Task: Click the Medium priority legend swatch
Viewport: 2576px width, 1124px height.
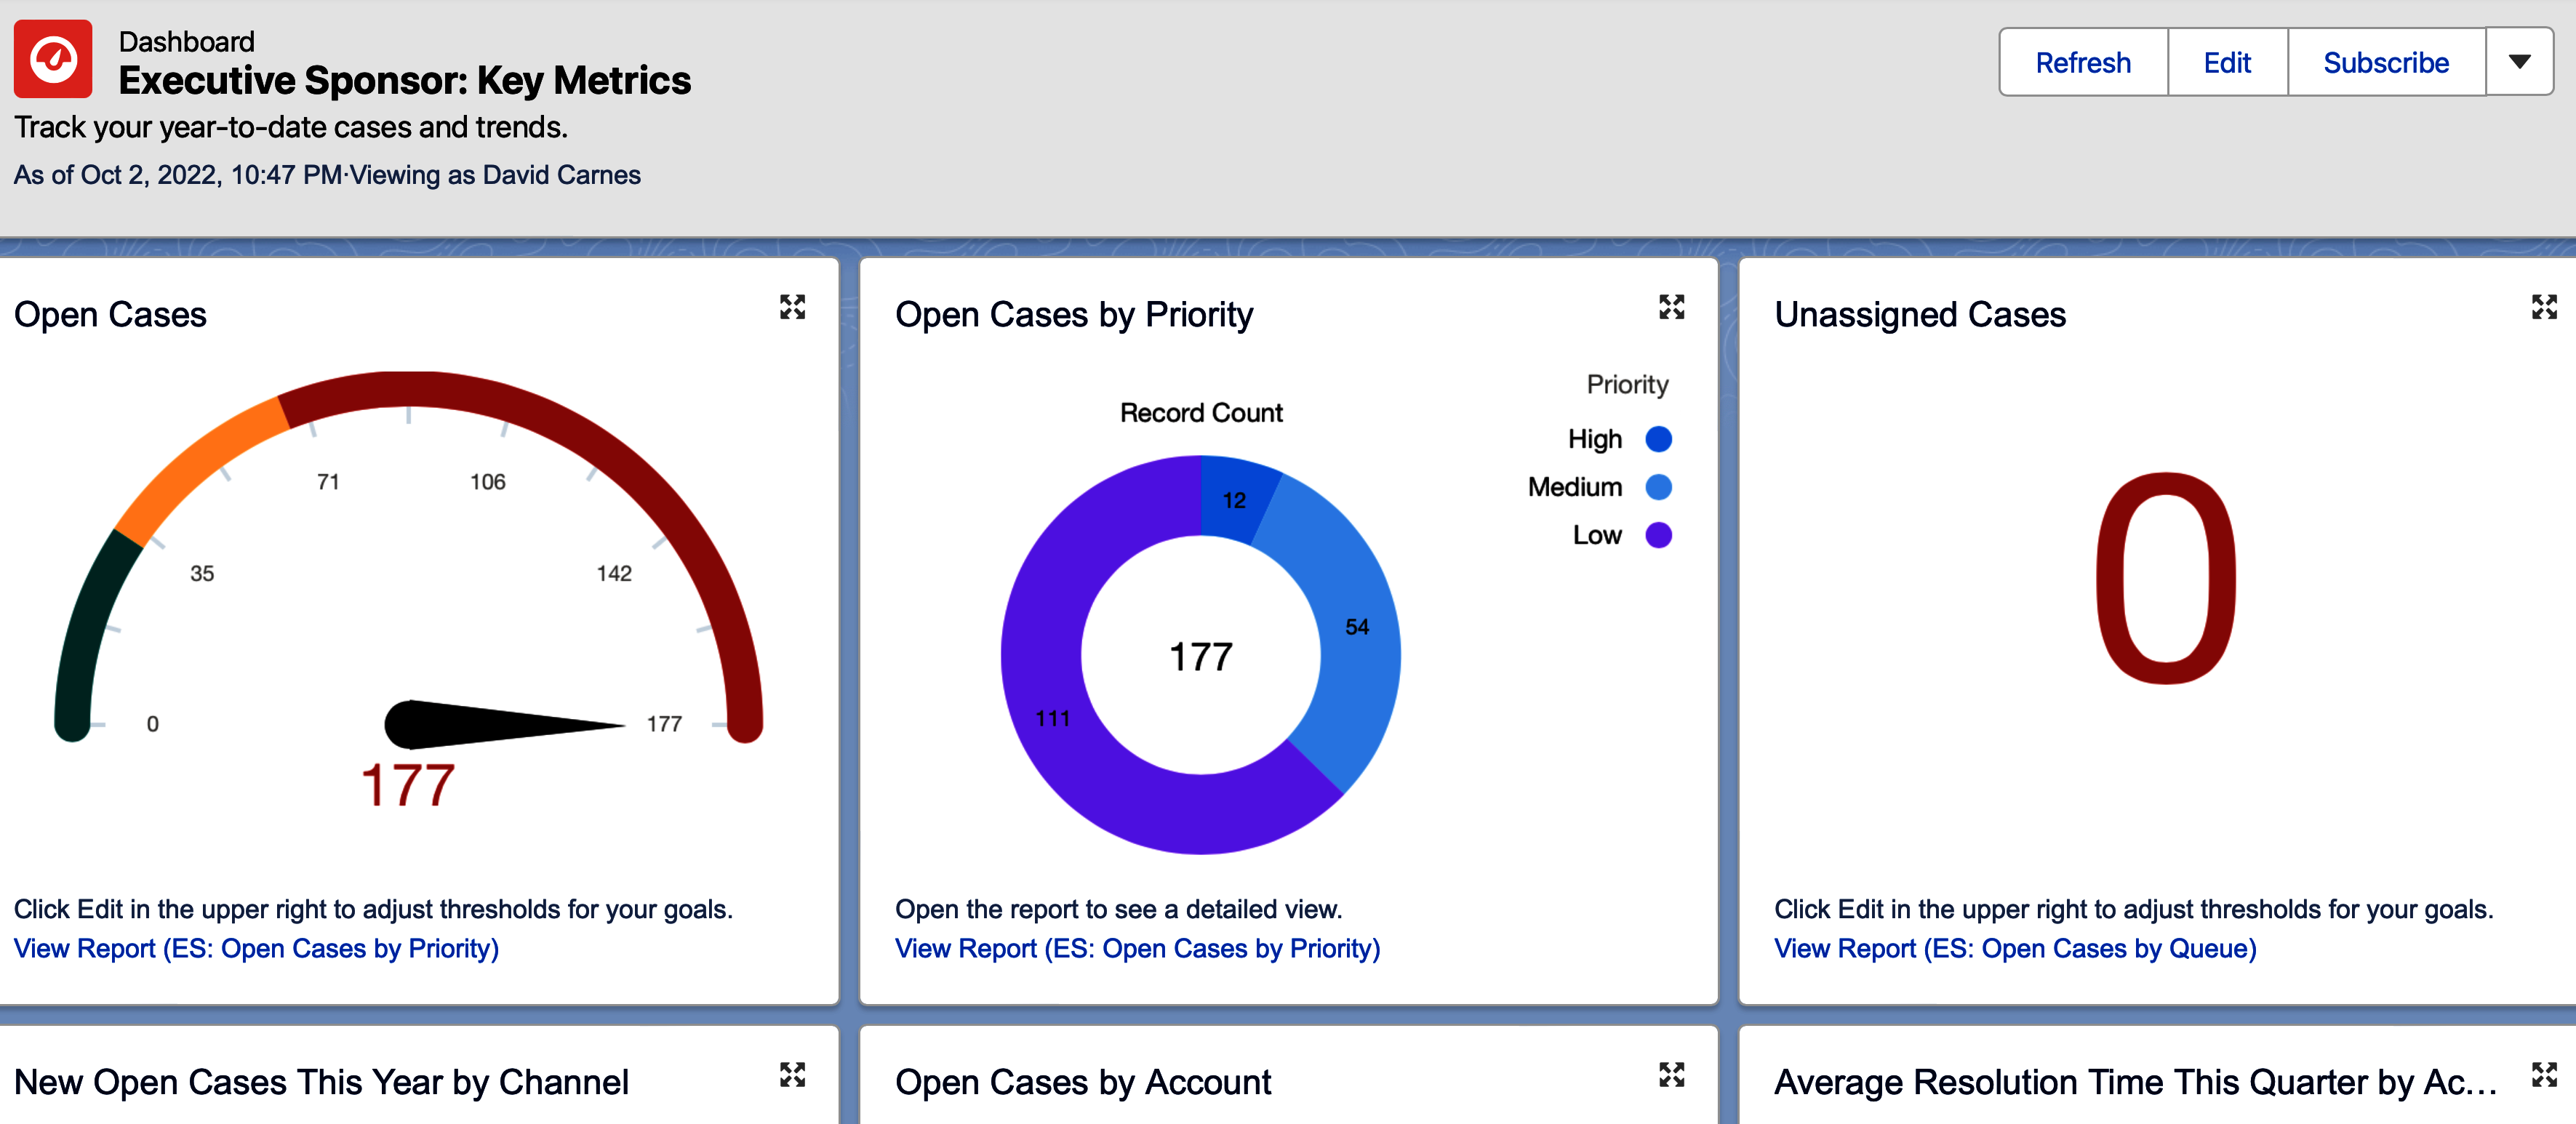Action: click(x=1658, y=487)
